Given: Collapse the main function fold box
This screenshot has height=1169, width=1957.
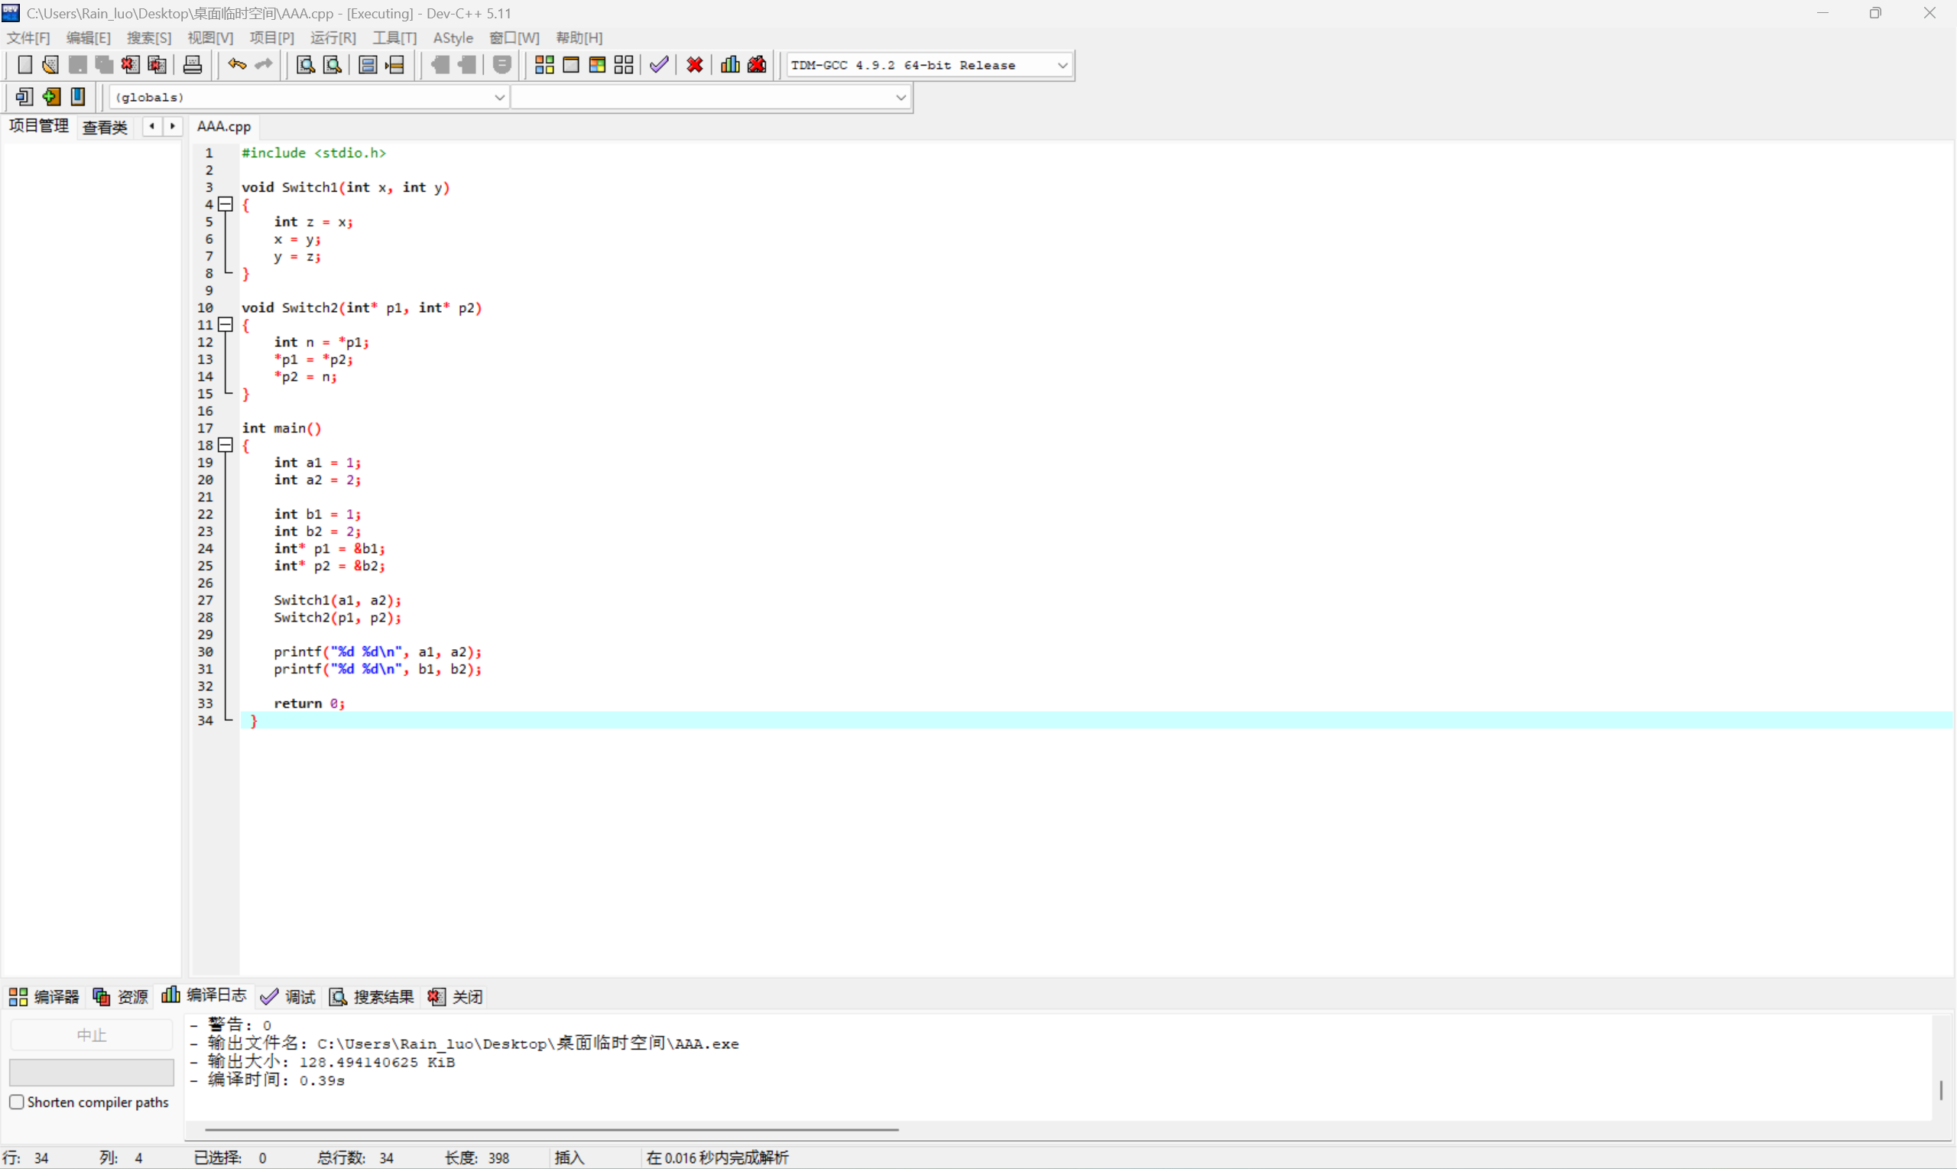Looking at the screenshot, I should (226, 445).
